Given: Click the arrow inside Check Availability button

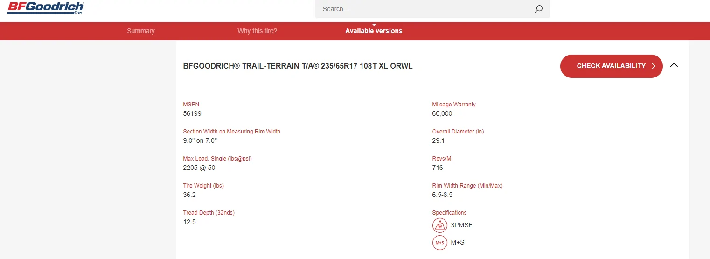Looking at the screenshot, I should pos(654,66).
